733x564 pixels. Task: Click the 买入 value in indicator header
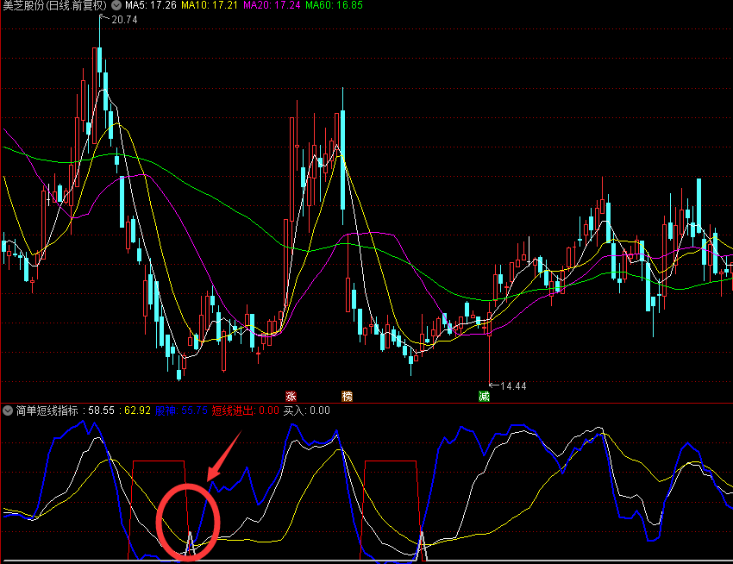click(307, 410)
